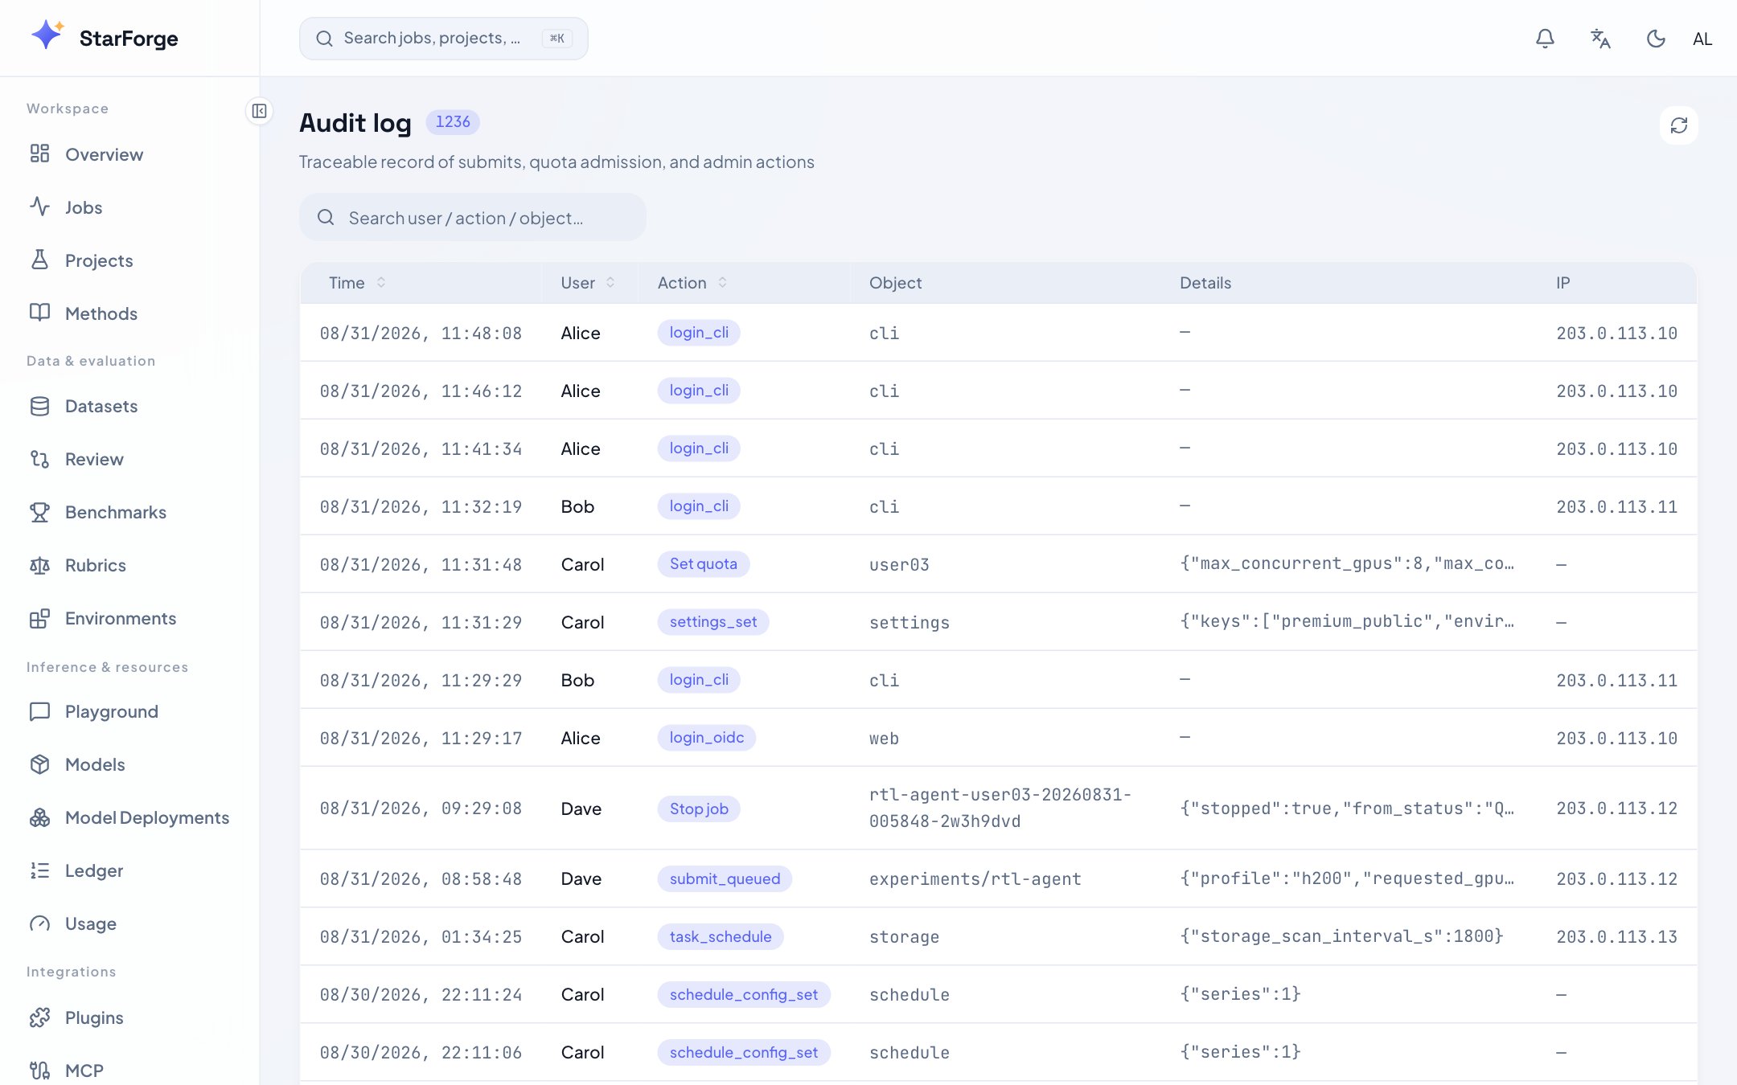Click the Datasets database icon
The height and width of the screenshot is (1085, 1737).
pos(39,406)
